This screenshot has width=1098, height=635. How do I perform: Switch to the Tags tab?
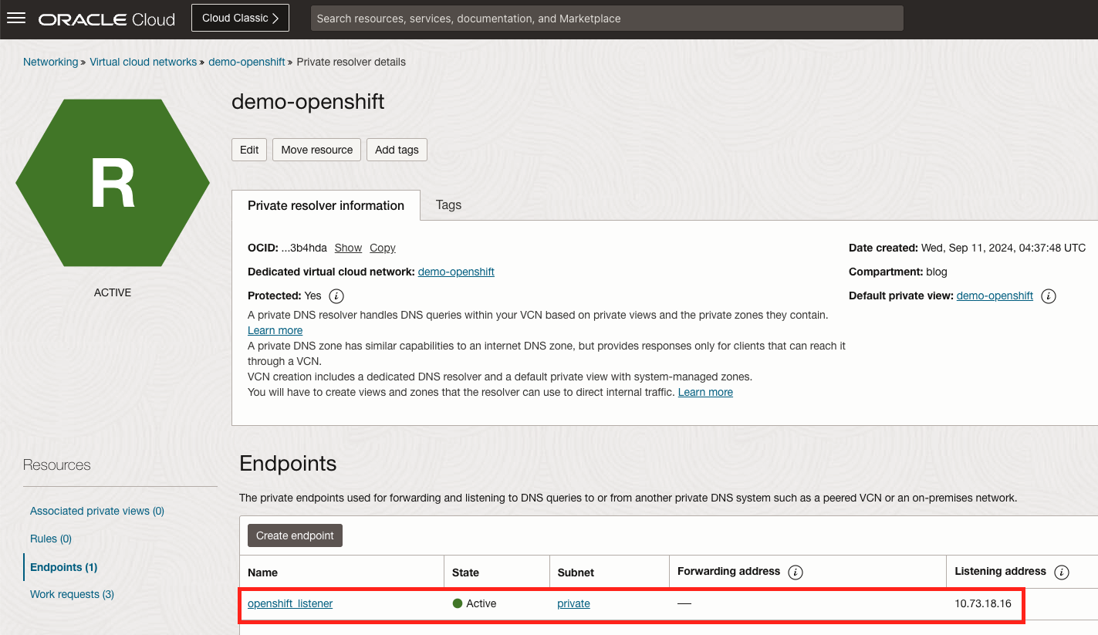click(448, 205)
